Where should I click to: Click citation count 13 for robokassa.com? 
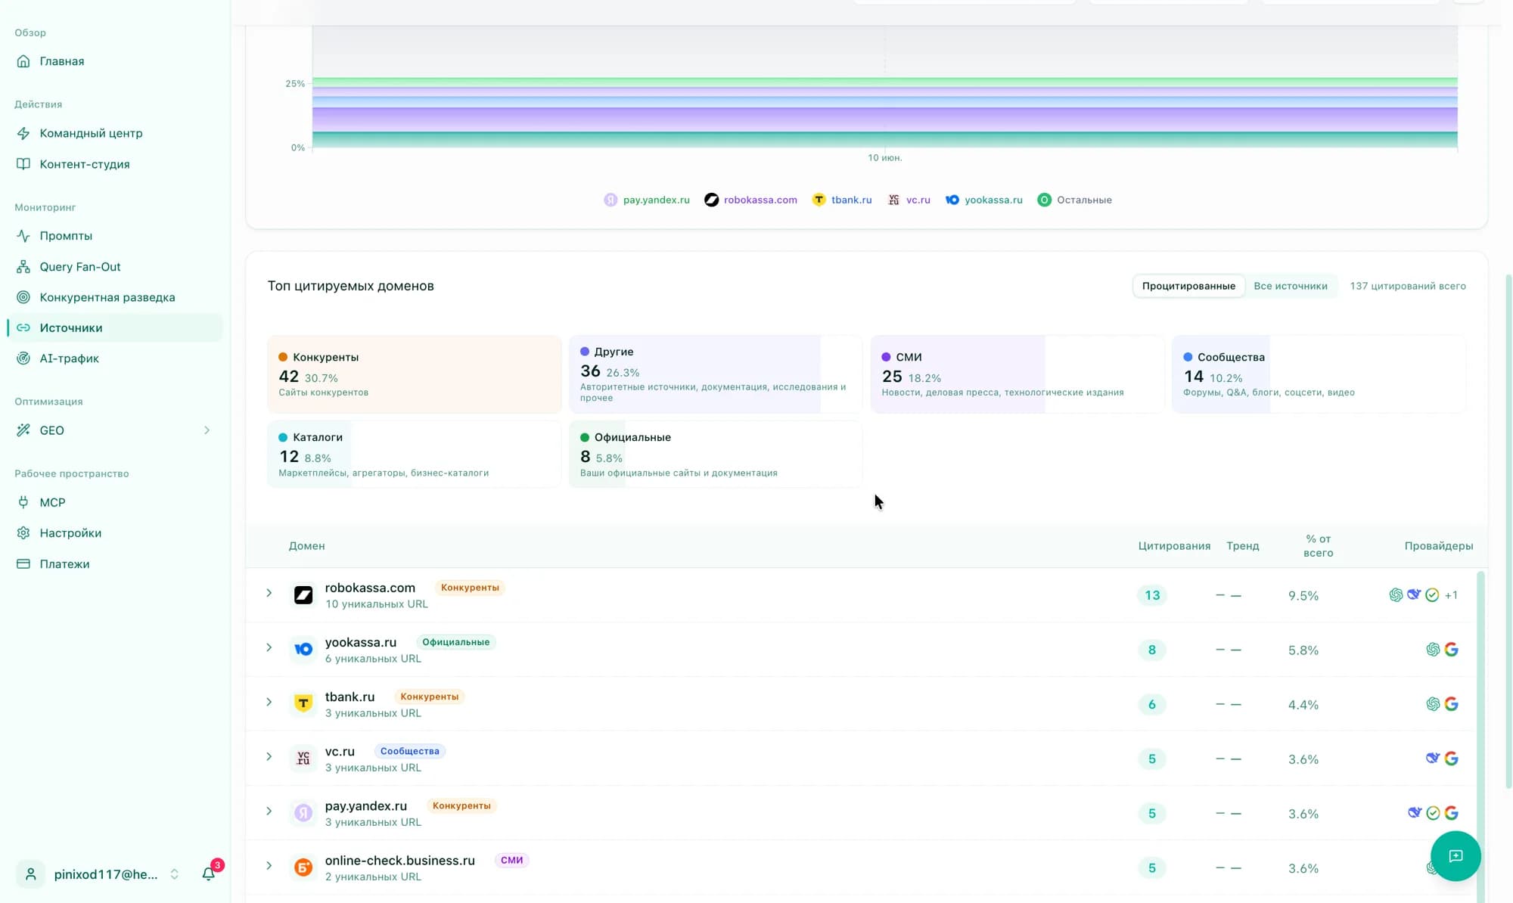coord(1152,595)
